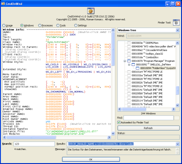The image size is (182, 164).
Task: Click the Search field containing 123
Action: tap(34, 144)
